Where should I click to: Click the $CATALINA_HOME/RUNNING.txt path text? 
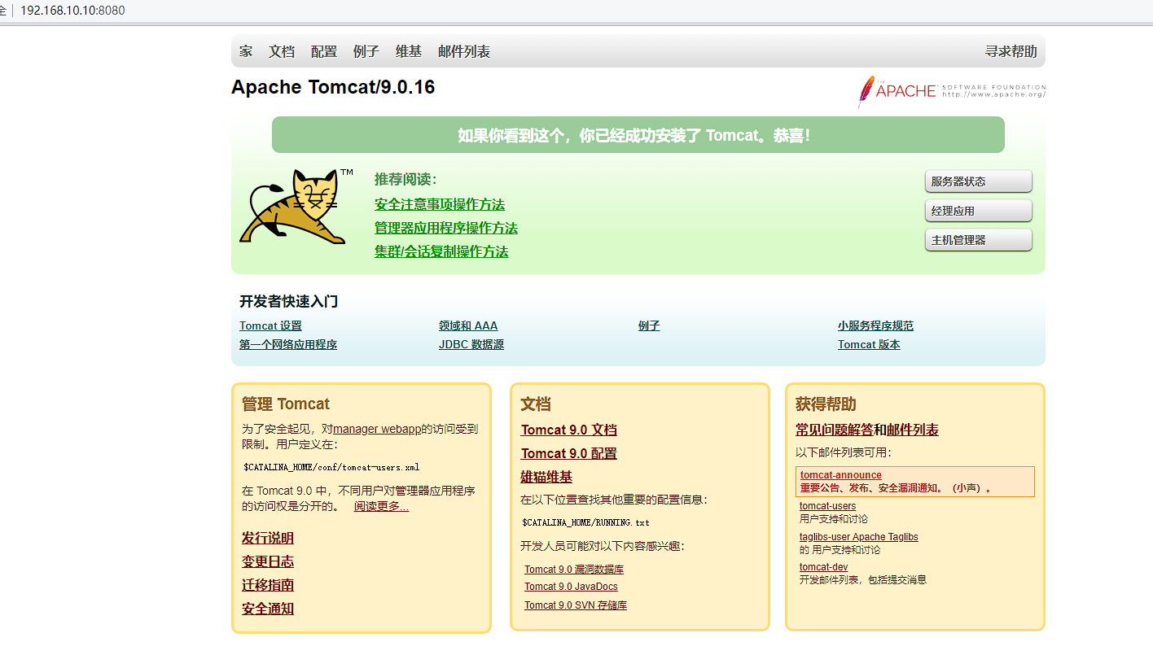click(585, 522)
